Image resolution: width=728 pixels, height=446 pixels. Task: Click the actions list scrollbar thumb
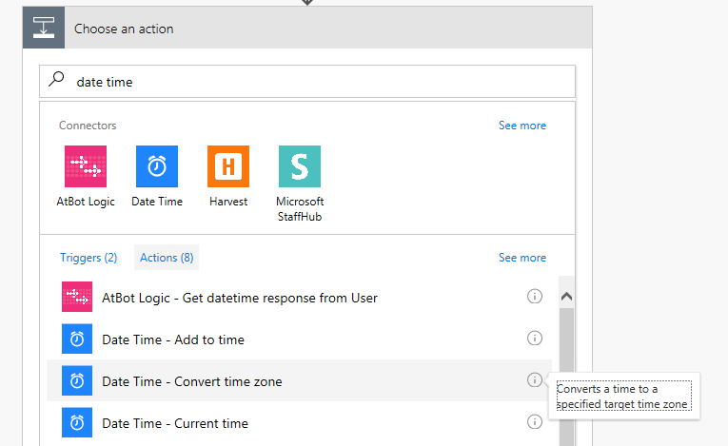566,377
